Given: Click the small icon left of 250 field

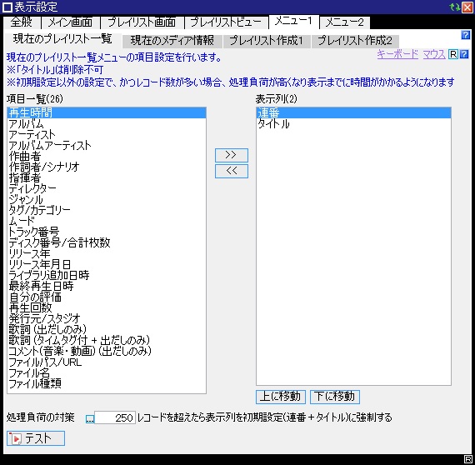Looking at the screenshot, I should click(90, 419).
